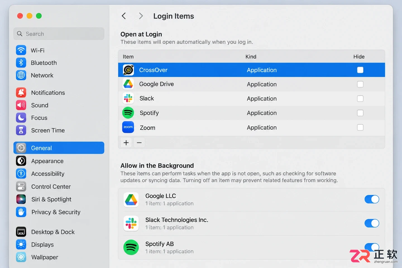Click the Kind column header
Image resolution: width=402 pixels, height=268 pixels.
251,57
